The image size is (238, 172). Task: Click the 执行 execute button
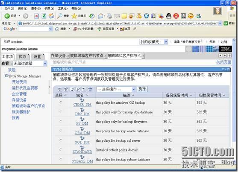[142, 89]
